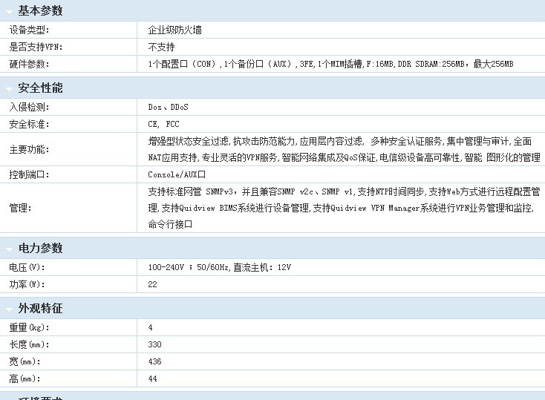This screenshot has width=545, height=400.
Task: Select the 不支持 VPN value
Action: [x=161, y=47]
